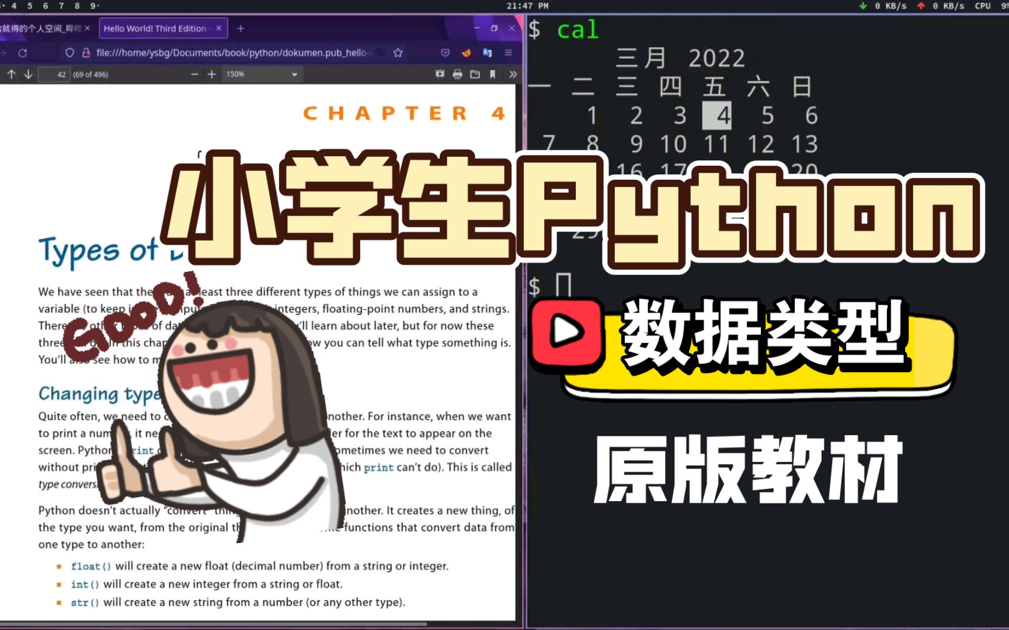Open the zoom level dropdown showing 150%
Viewport: 1009px width, 630px height.
pos(262,74)
